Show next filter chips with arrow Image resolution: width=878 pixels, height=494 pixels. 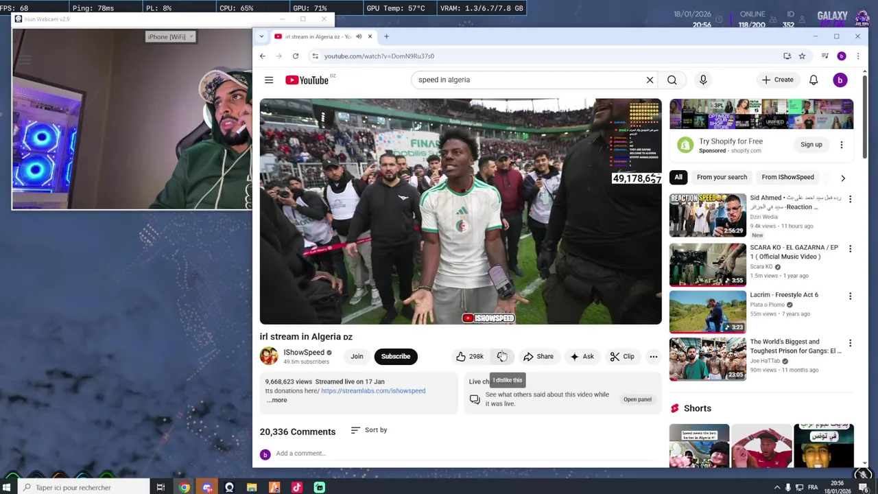(x=843, y=178)
